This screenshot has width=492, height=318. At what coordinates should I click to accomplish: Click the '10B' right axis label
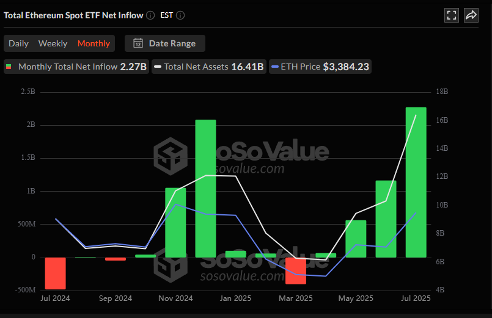pos(442,205)
